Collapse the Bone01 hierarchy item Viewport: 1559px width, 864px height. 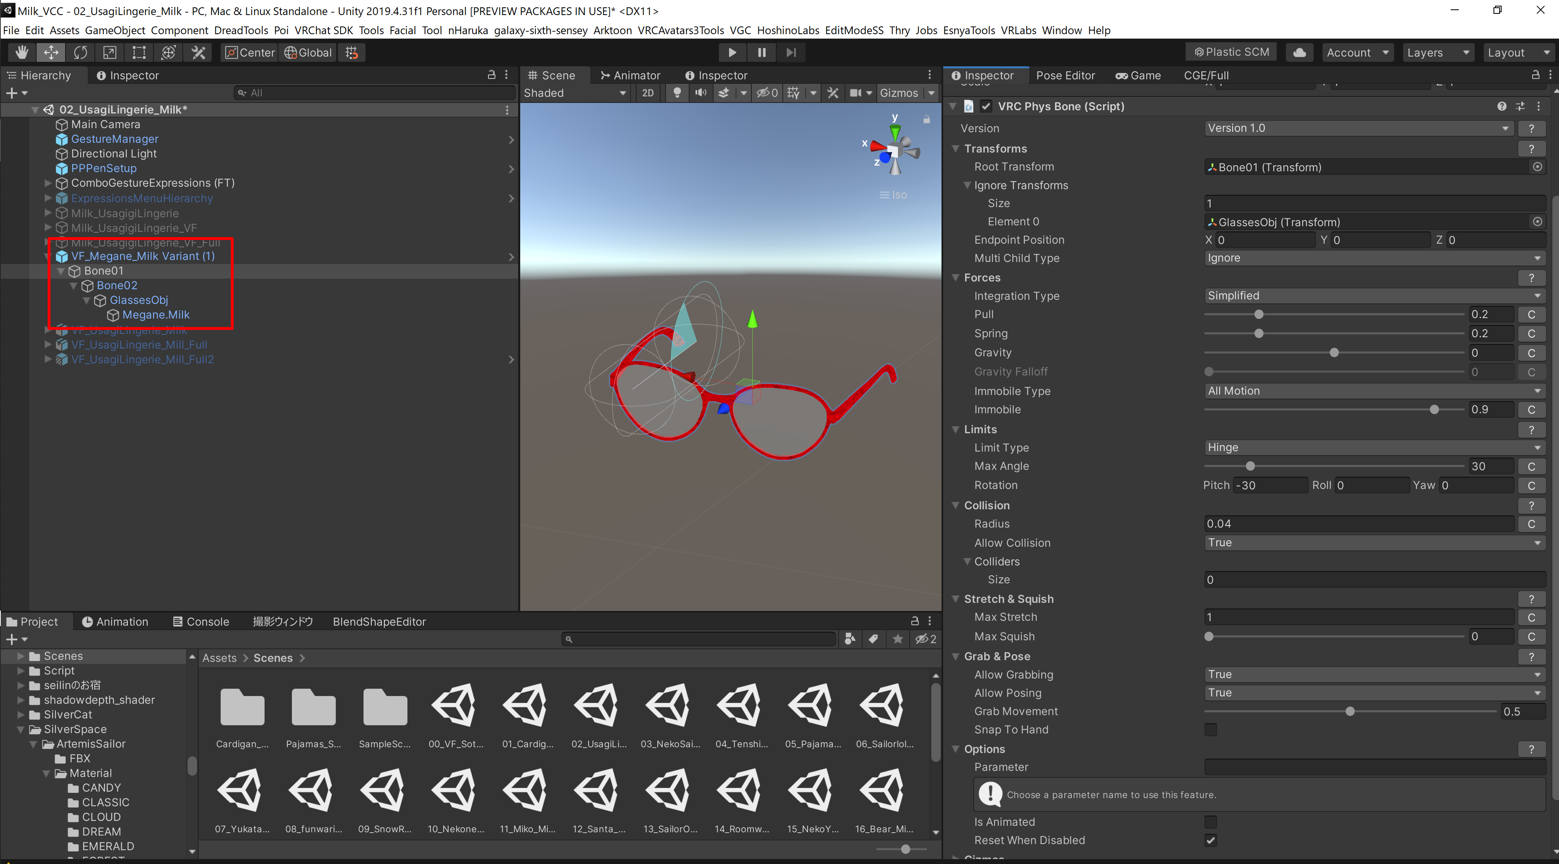[61, 271]
